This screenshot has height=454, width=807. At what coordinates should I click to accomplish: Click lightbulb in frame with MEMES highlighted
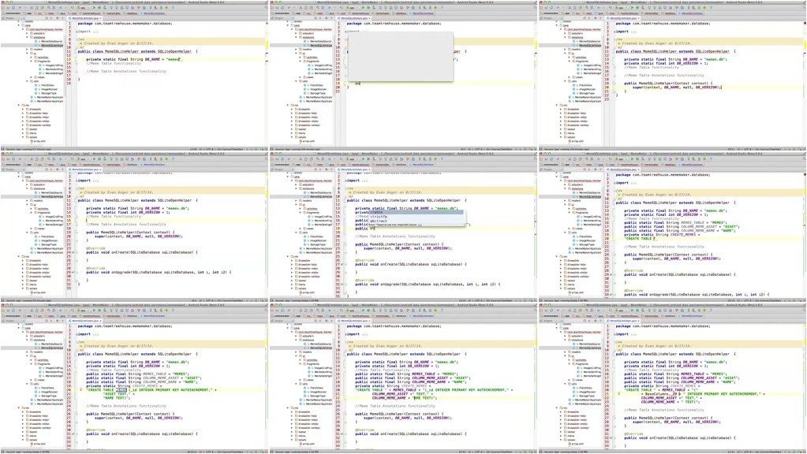click(x=81, y=389)
